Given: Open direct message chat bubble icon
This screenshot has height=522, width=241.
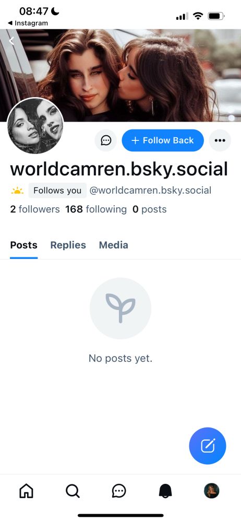Looking at the screenshot, I should tap(106, 140).
